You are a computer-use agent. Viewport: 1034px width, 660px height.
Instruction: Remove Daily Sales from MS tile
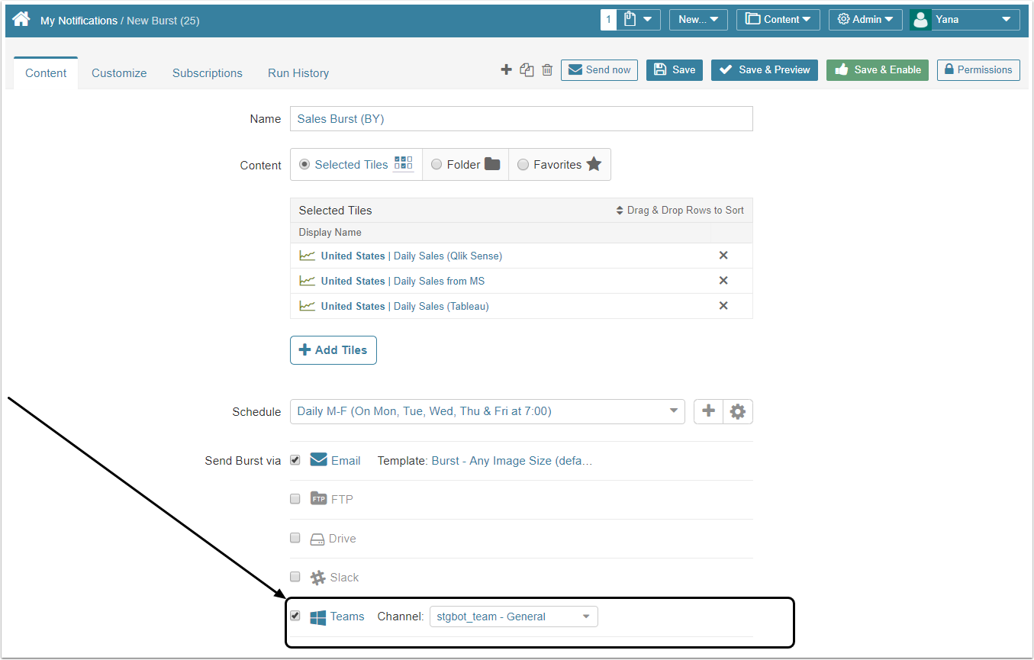[x=723, y=281]
